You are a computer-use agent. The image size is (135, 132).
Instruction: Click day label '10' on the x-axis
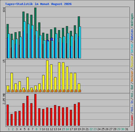click(x=44, y=129)
